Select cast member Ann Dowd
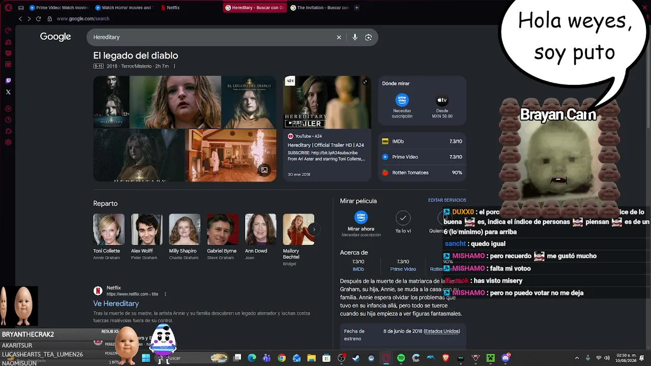 (x=260, y=237)
